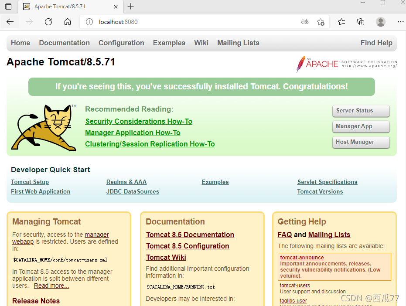Screen dimensions: 406x306
Task: Open the browser settings and more menu
Action: pyautogui.click(x=401, y=22)
